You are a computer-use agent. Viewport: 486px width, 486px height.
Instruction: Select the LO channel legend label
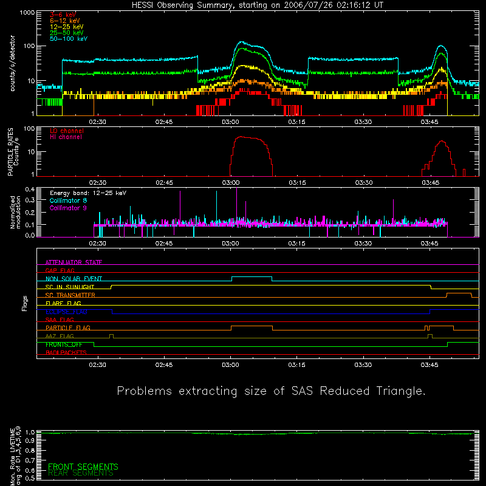click(x=67, y=131)
